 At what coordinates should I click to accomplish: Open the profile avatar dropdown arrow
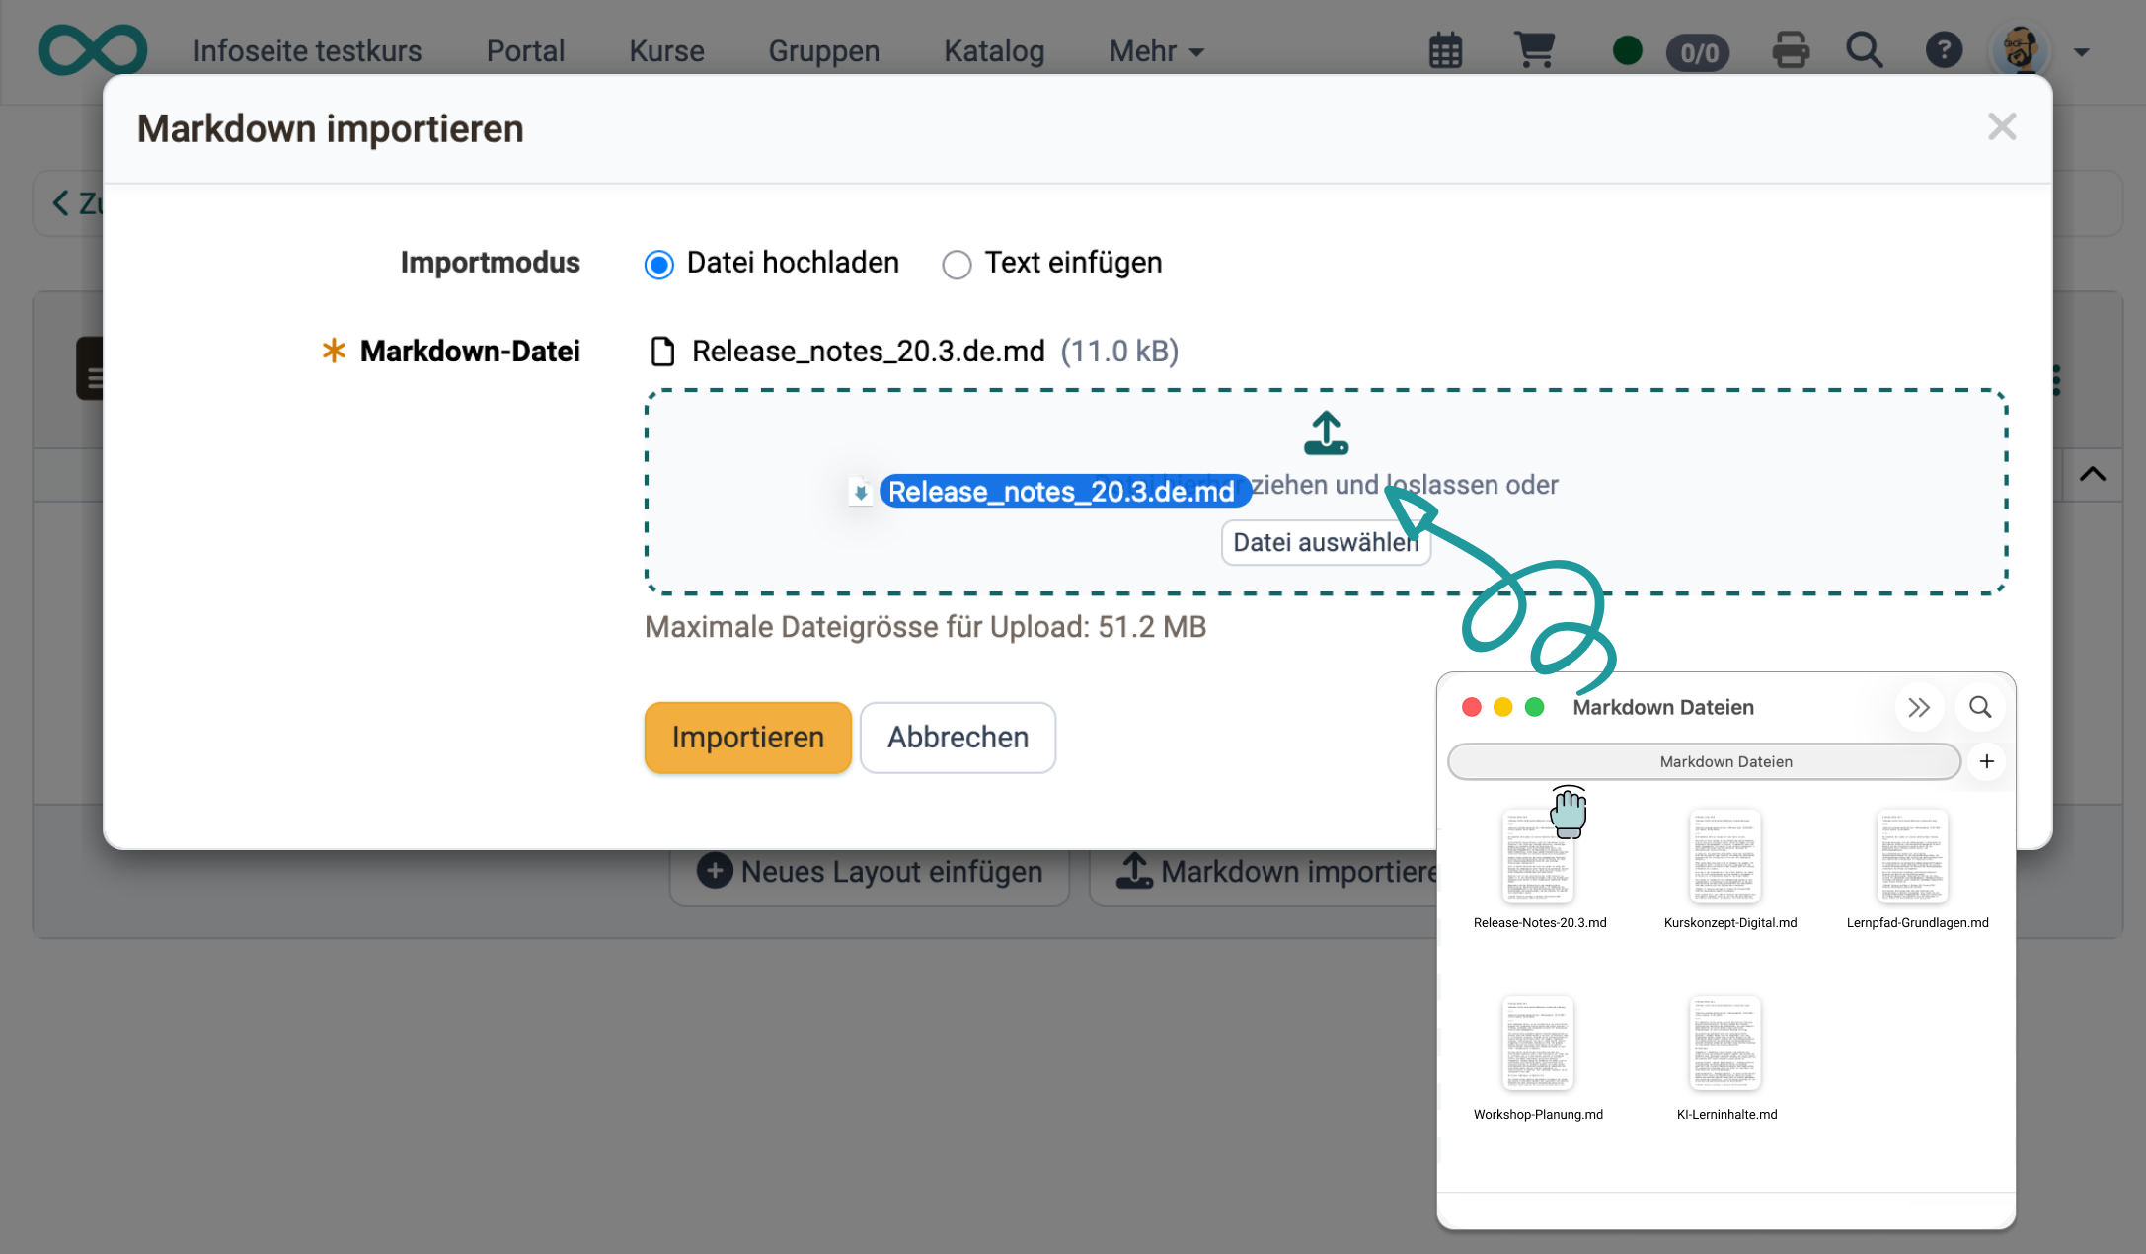[2083, 52]
